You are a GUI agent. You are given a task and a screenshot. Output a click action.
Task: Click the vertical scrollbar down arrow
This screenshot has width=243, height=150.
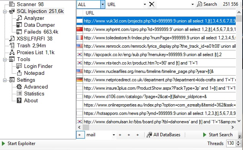(239, 121)
